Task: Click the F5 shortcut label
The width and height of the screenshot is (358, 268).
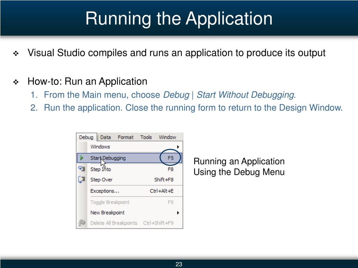Action: pos(171,158)
